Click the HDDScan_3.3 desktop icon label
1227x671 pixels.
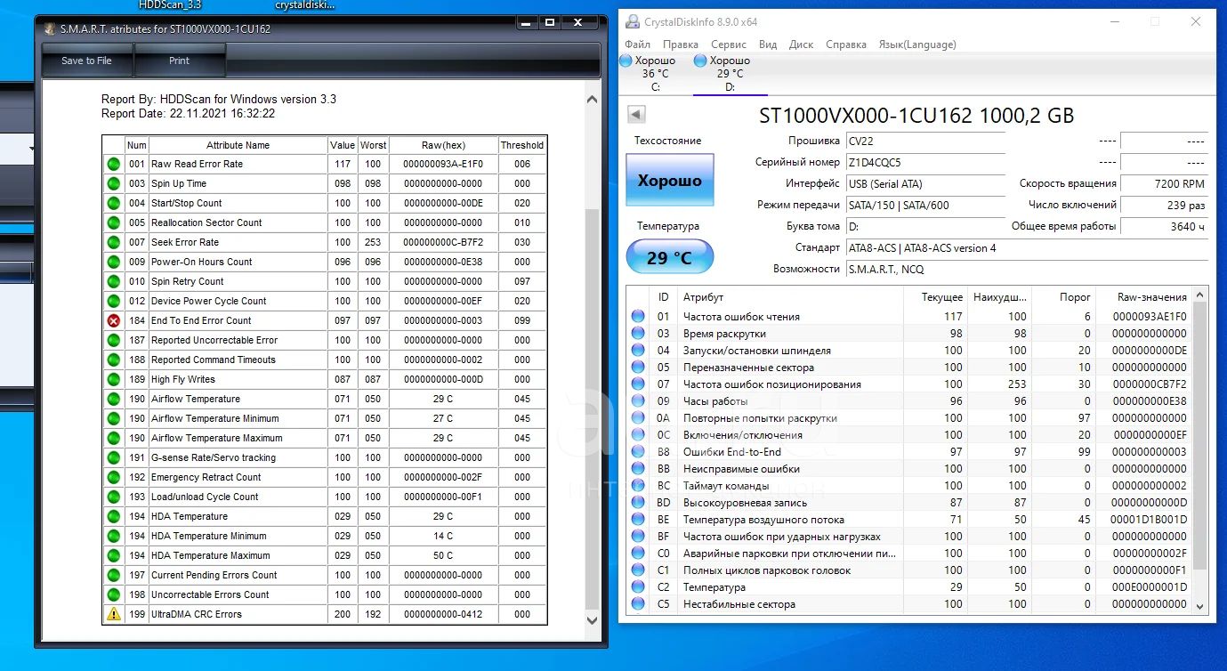point(171,4)
